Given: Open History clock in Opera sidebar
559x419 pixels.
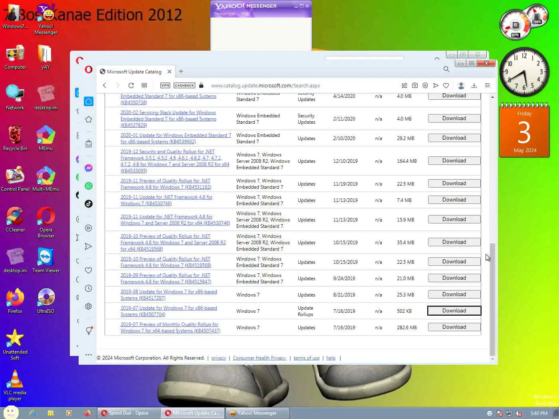Looking at the screenshot, I should [x=89, y=288].
